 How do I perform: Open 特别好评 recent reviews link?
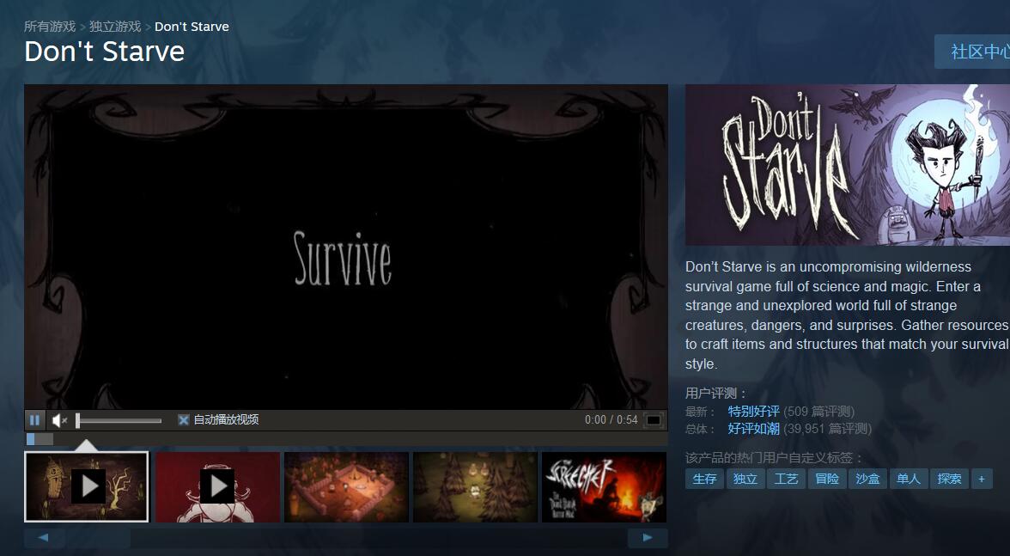tap(754, 411)
